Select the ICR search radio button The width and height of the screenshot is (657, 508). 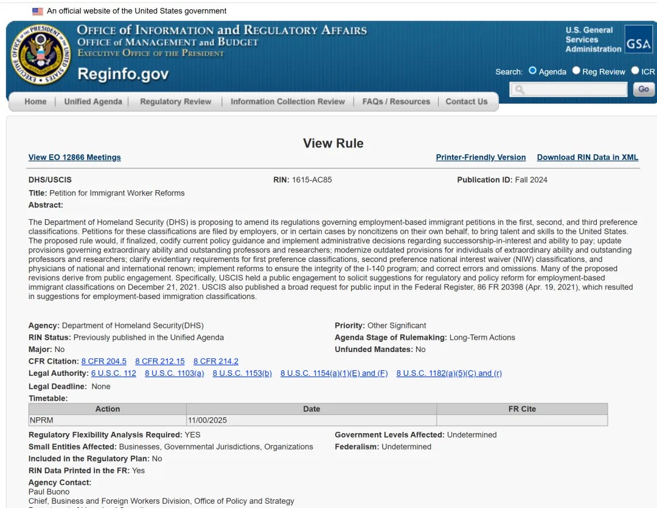coord(634,71)
